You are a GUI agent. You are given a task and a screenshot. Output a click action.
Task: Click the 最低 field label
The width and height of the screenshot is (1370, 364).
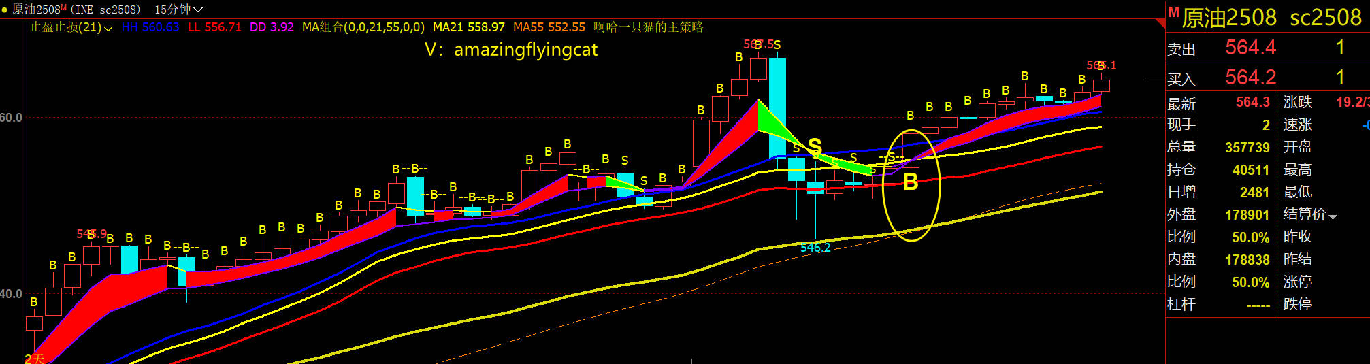pos(1298,192)
